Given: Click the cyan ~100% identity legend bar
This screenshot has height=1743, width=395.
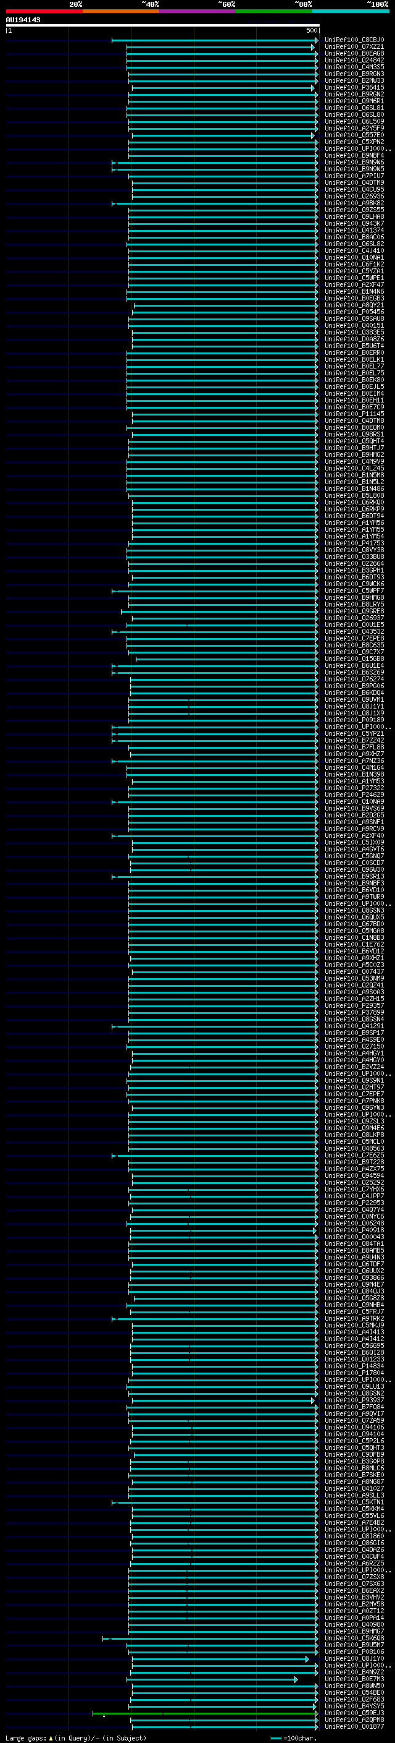Looking at the screenshot, I should tap(351, 11).
